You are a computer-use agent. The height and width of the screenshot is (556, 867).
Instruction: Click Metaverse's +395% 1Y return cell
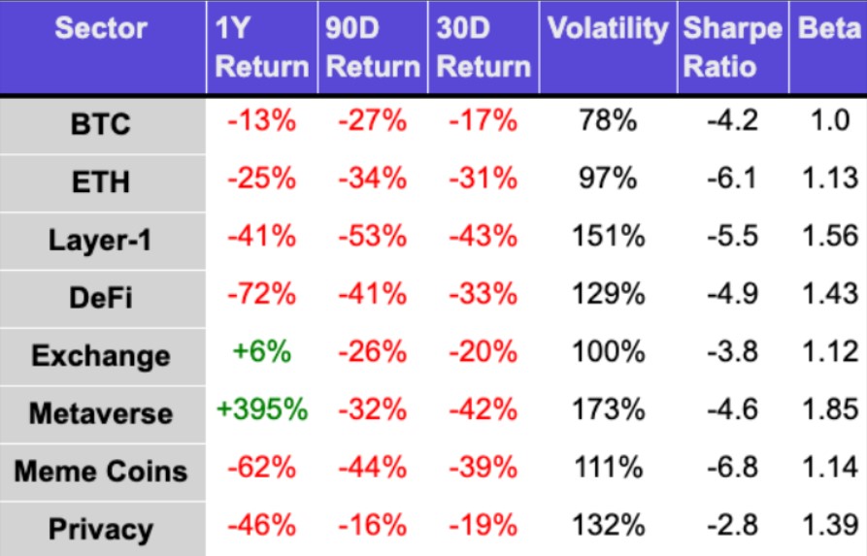pyautogui.click(x=261, y=411)
